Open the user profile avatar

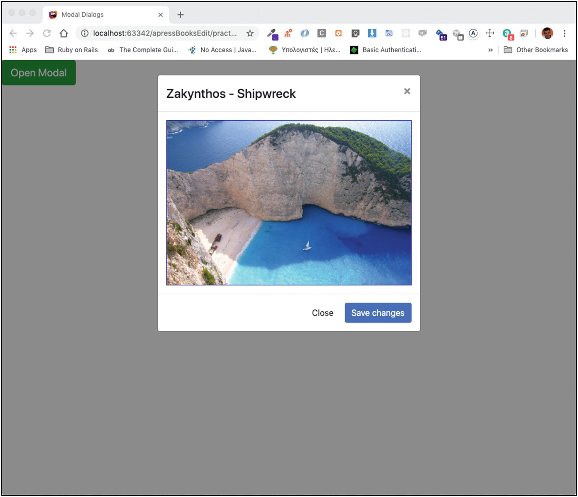click(547, 33)
